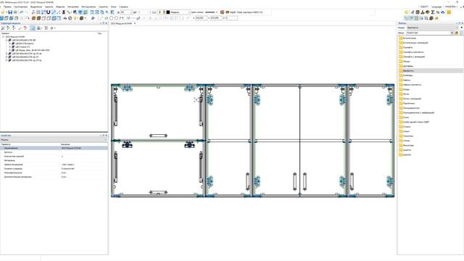Select the root 2022 Модули КУХНЯ tree item

tap(15, 37)
